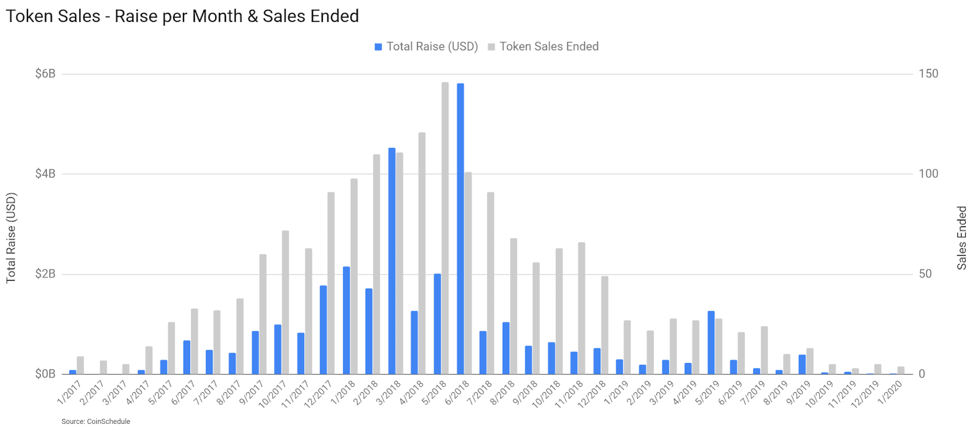Click the chart title text
Image resolution: width=975 pixels, height=433 pixels.
tap(182, 16)
